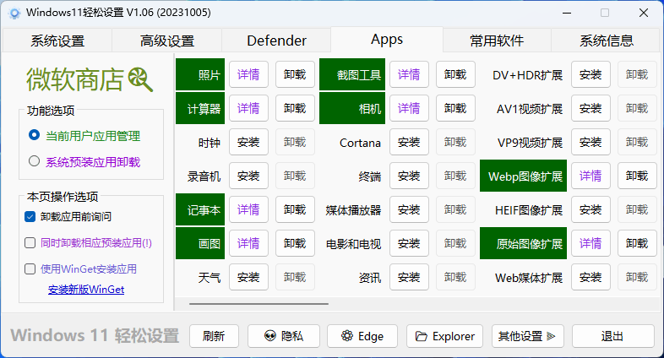
Task: Open the 常用软件 tab
Action: pos(497,41)
